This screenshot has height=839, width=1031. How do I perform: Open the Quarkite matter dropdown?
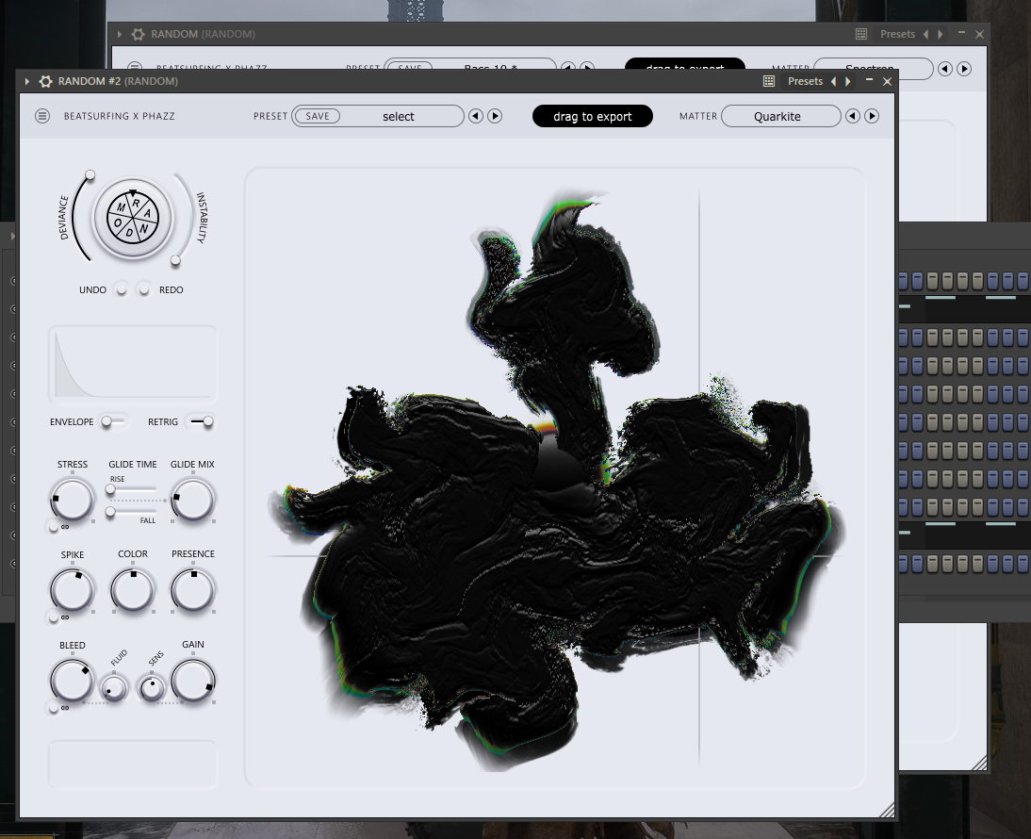click(x=780, y=116)
